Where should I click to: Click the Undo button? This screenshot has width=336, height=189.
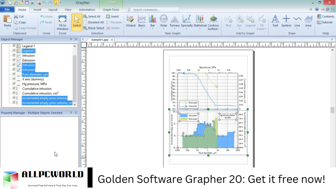point(46,16)
